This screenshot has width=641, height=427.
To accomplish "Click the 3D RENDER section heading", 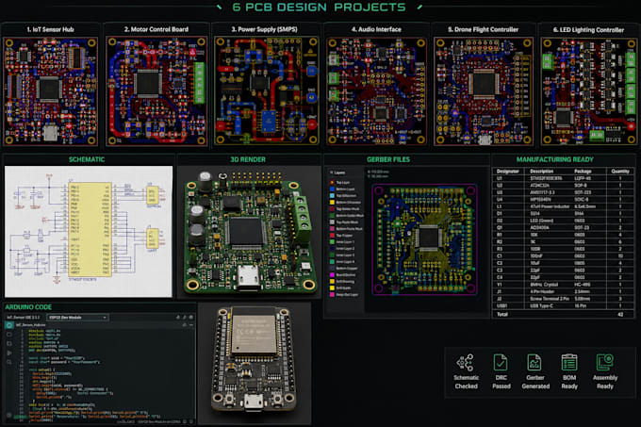I will coord(248,159).
